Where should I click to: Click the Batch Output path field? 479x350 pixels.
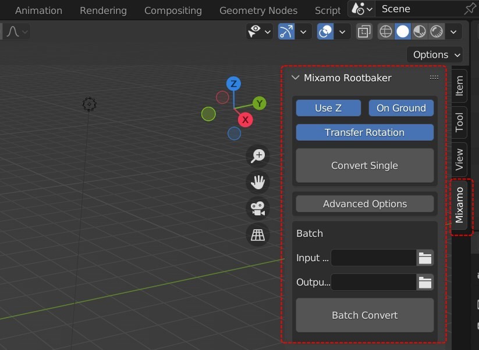tap(374, 282)
